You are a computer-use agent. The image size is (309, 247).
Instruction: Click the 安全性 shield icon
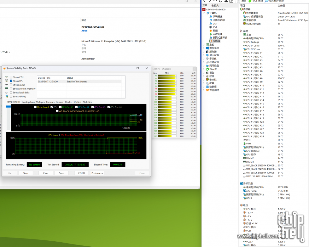click(207, 80)
